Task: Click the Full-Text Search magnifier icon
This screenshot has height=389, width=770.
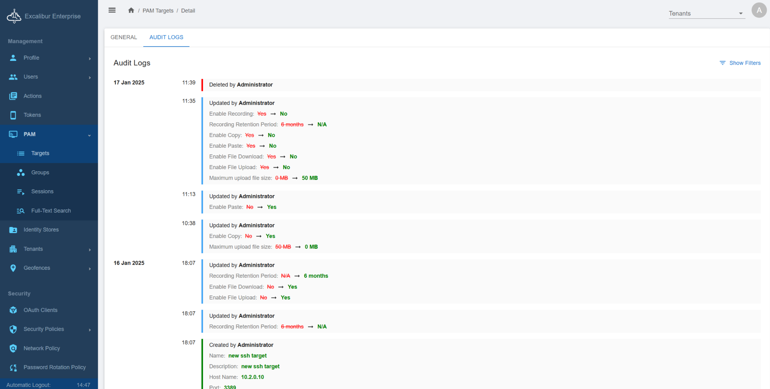Action: (21, 211)
